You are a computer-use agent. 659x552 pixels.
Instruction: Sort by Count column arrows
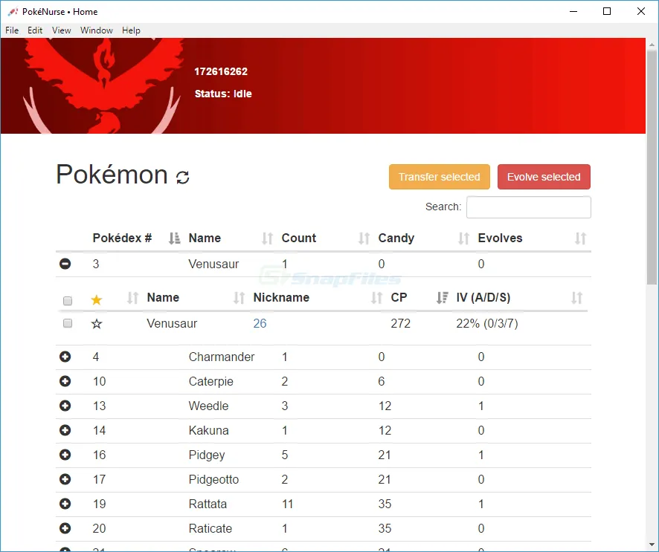pyautogui.click(x=364, y=238)
